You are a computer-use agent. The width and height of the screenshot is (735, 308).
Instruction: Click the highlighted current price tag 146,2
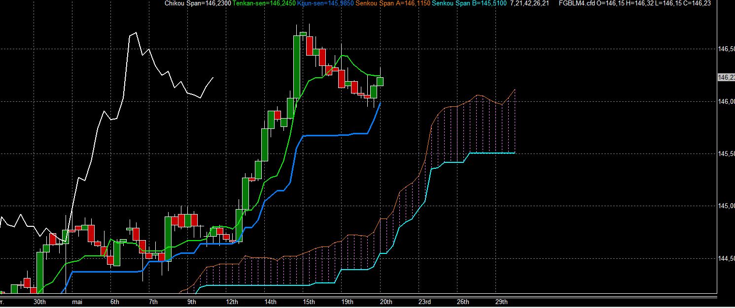727,77
